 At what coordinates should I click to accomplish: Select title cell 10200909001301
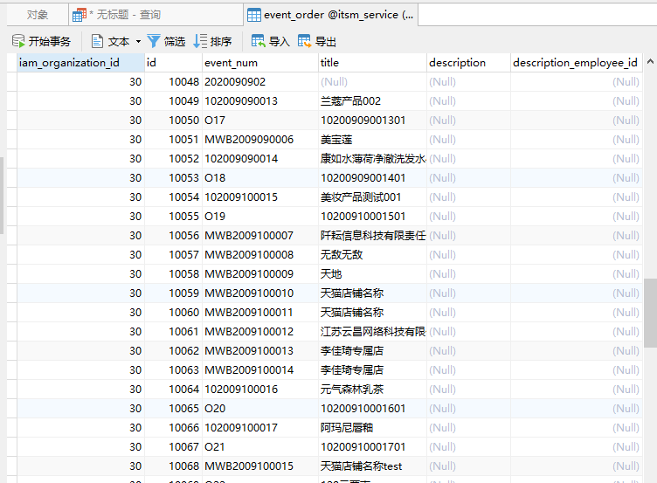click(372, 121)
